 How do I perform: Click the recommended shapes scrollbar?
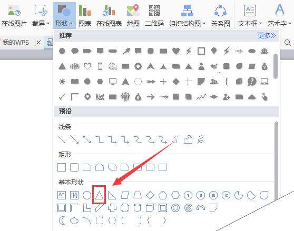tap(276, 66)
